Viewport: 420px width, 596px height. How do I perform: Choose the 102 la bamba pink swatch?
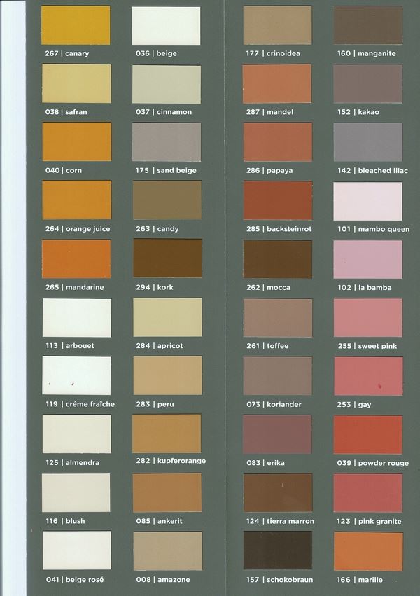point(367,258)
